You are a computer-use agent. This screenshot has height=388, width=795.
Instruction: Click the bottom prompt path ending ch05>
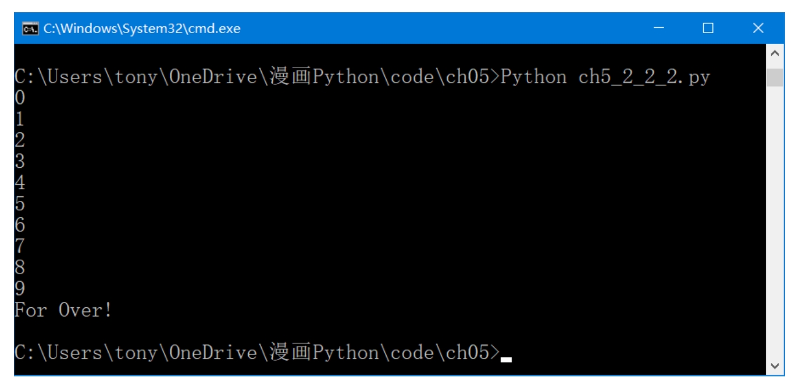tap(257, 353)
